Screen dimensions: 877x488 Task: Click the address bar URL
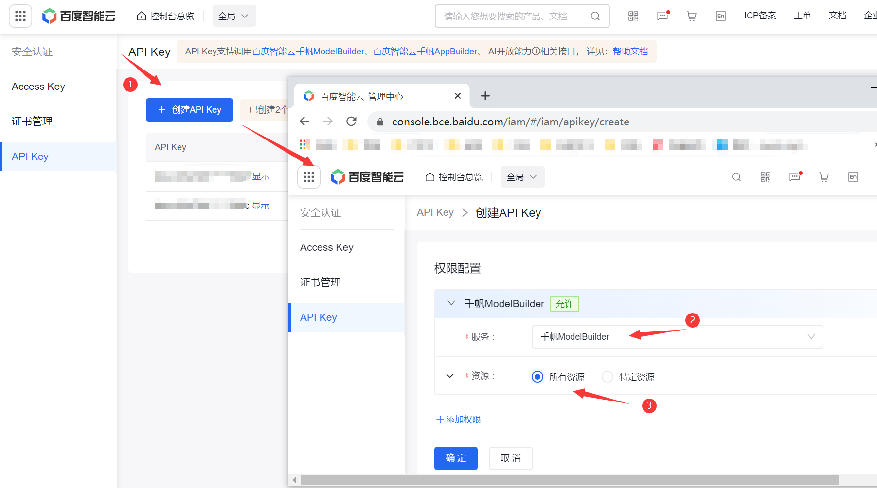[x=511, y=122]
